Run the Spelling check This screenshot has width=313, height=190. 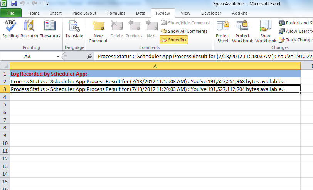[10, 29]
